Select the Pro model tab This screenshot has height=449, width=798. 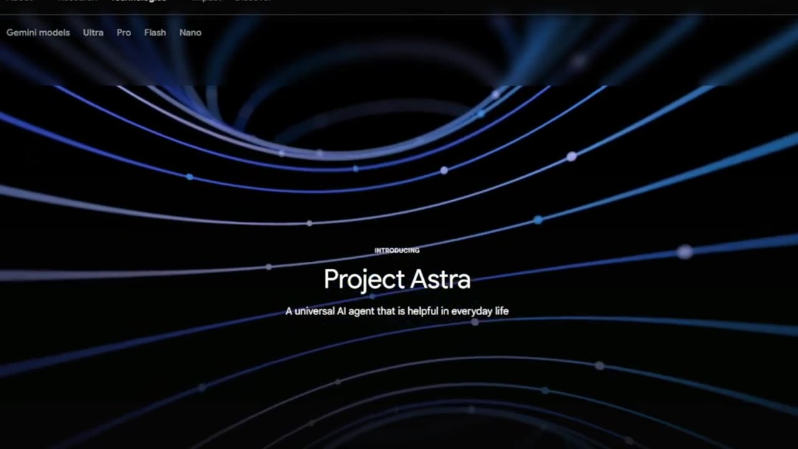pyautogui.click(x=123, y=32)
